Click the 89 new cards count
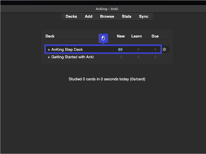 click(120, 50)
